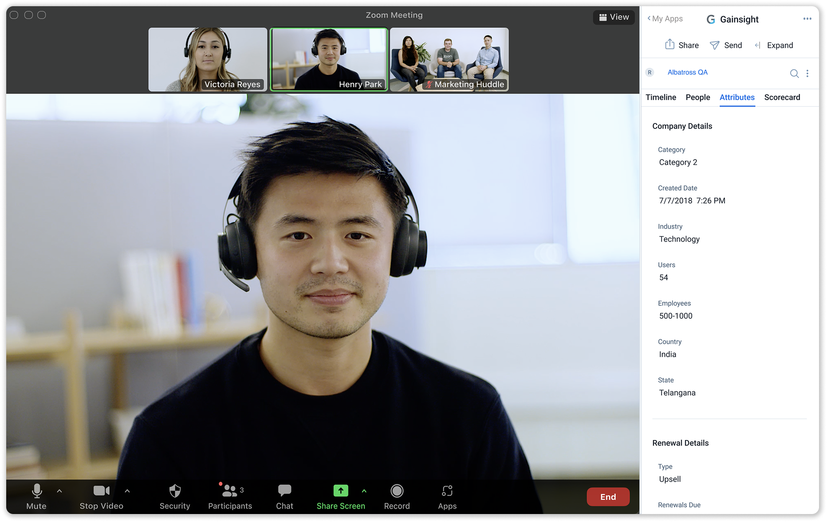Click the Zoom Meeting window title

(394, 15)
